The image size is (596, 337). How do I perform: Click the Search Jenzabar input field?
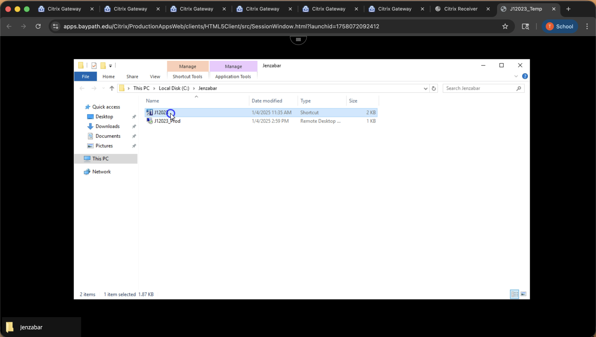480,88
